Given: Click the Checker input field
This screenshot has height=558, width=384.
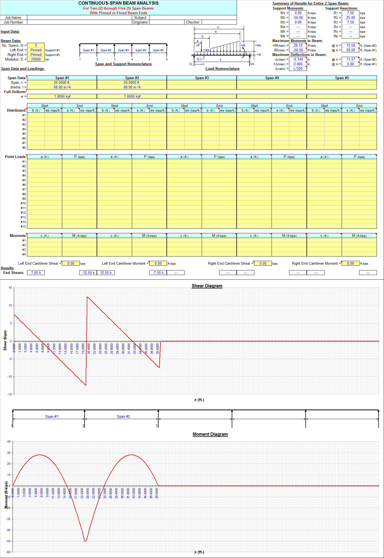Looking at the screenshot, I should click(219, 22).
